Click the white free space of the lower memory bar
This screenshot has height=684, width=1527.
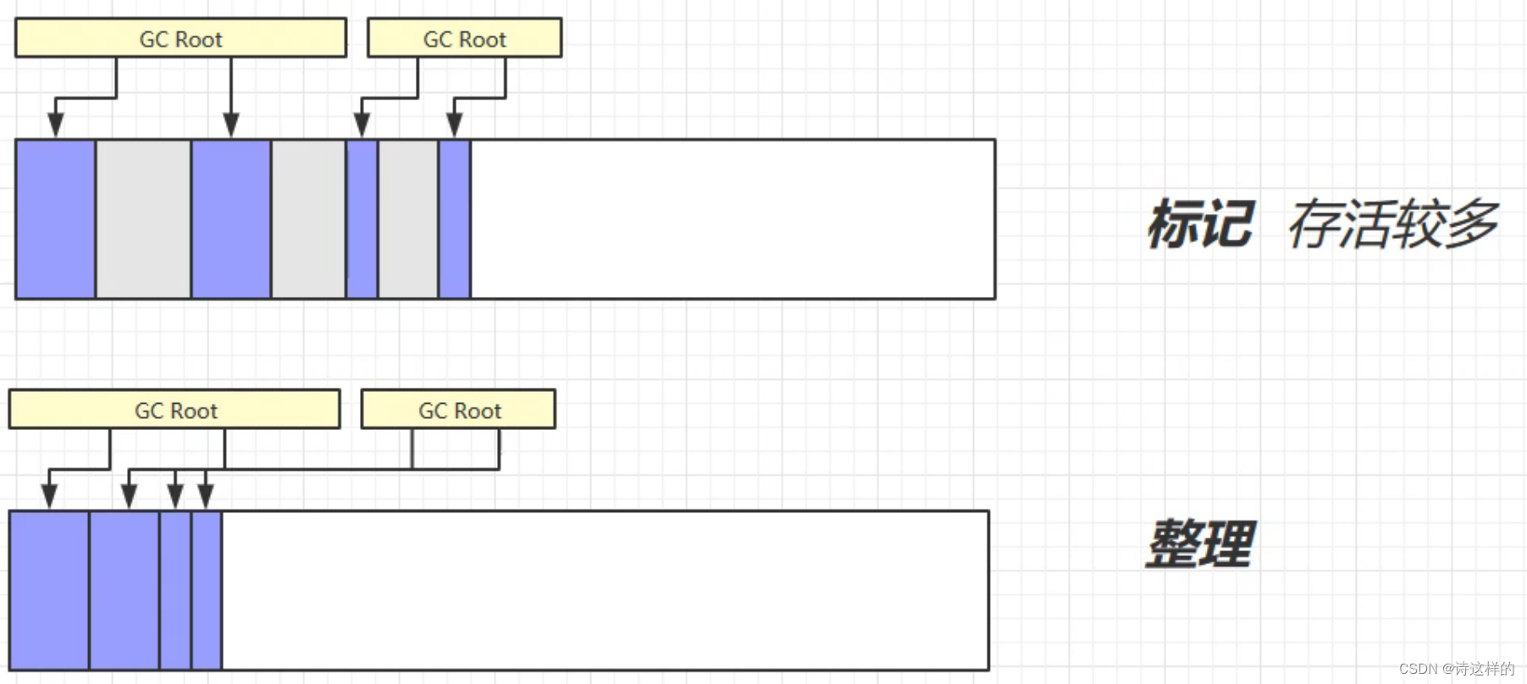point(606,591)
